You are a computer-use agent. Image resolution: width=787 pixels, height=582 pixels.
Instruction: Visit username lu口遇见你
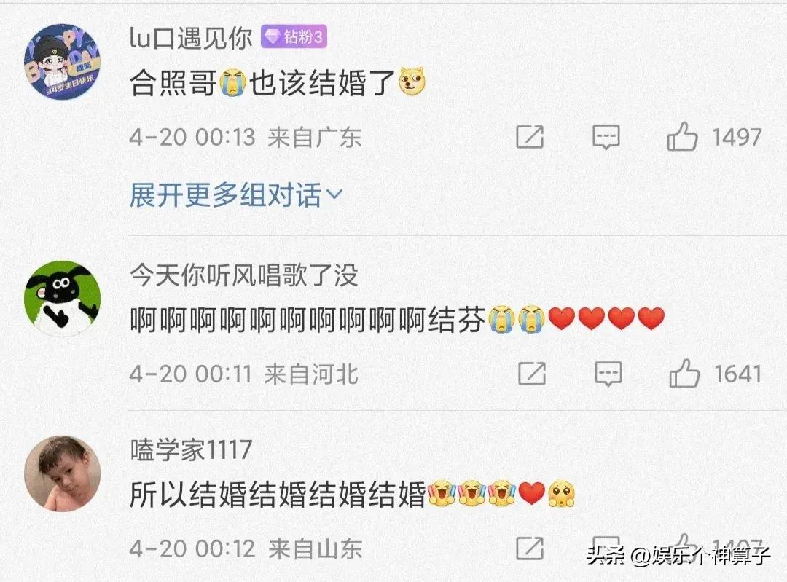(191, 37)
